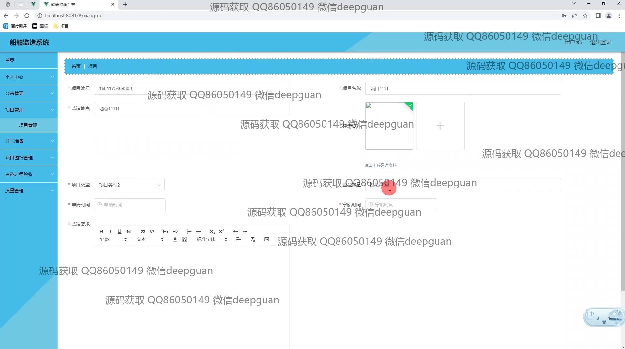Insert a bulleted list
The width and height of the screenshot is (625, 349).
(198, 231)
